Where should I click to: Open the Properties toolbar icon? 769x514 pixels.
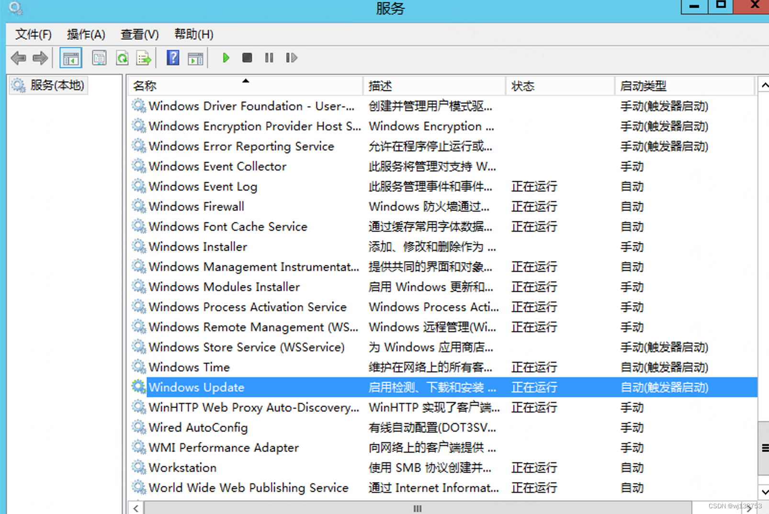tap(99, 58)
